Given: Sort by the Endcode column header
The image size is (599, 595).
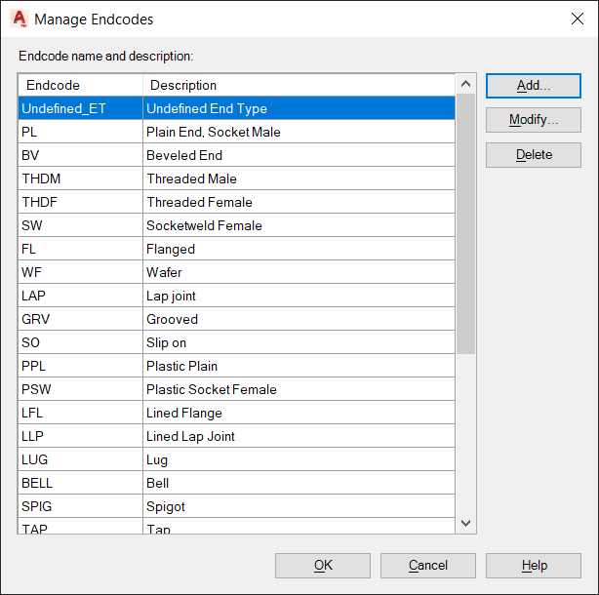Looking at the screenshot, I should (80, 85).
